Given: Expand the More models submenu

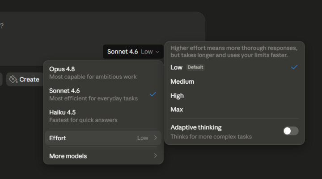Looking at the screenshot, I should (103, 156).
